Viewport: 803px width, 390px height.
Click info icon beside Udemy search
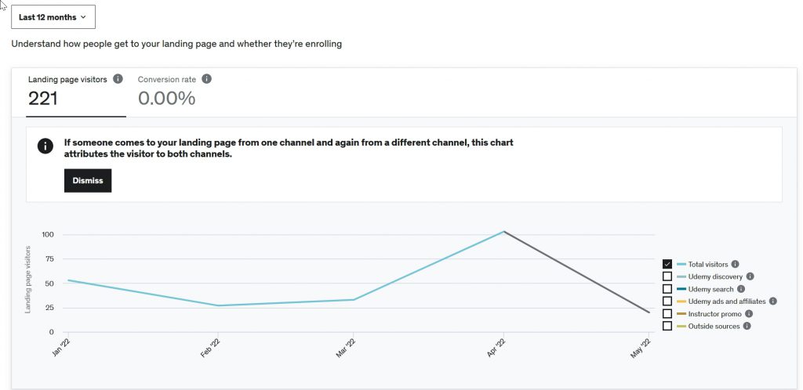(x=741, y=289)
